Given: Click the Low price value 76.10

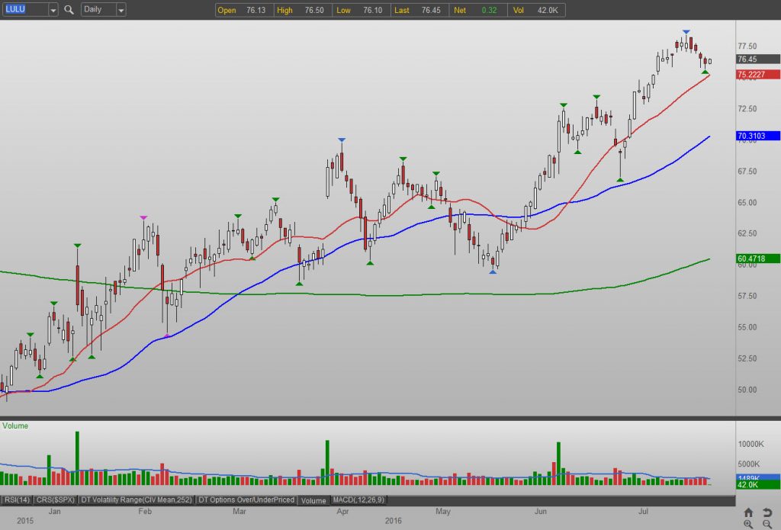Looking at the screenshot, I should click(x=372, y=10).
